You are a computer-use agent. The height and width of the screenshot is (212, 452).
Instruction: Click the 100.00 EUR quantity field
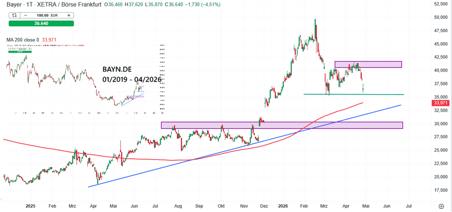(47, 15)
